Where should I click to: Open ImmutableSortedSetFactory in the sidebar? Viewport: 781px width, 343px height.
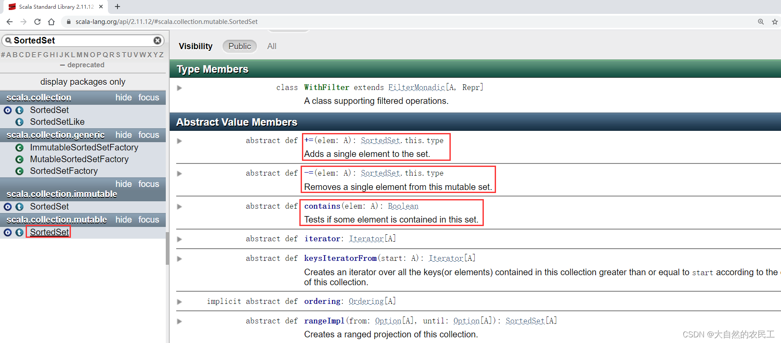point(84,147)
